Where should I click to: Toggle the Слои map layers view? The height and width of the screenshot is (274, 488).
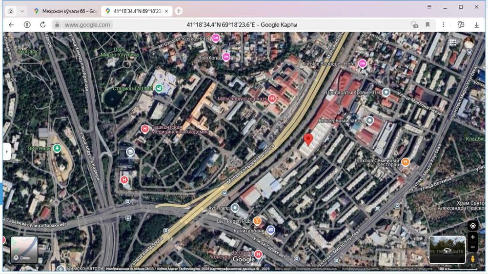[24, 250]
